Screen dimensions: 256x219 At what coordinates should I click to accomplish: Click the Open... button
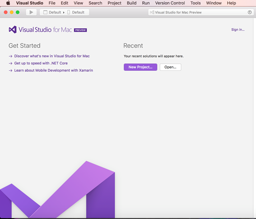(x=171, y=67)
